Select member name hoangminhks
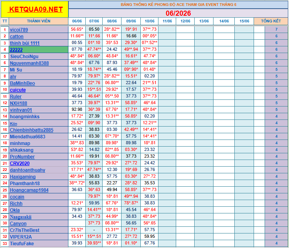The width and height of the screenshot is (289, 248). pyautogui.click(x=25, y=117)
